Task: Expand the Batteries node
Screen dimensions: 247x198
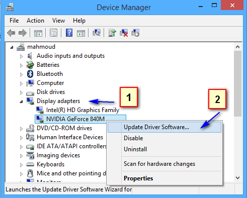Action: coord(21,65)
